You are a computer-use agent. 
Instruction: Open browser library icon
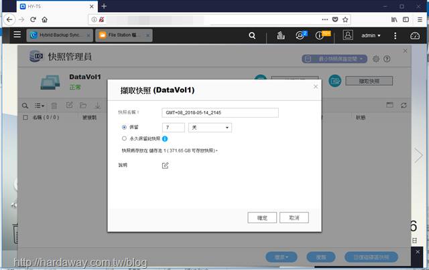coord(394,19)
